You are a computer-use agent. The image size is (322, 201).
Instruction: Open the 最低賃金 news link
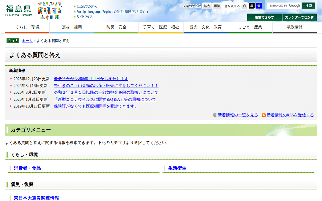tap(91, 79)
